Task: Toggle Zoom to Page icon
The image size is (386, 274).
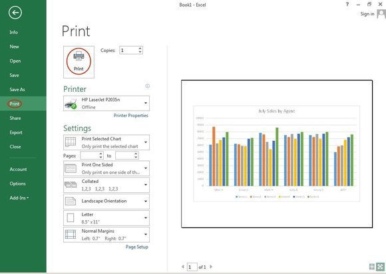Action: pos(380,267)
